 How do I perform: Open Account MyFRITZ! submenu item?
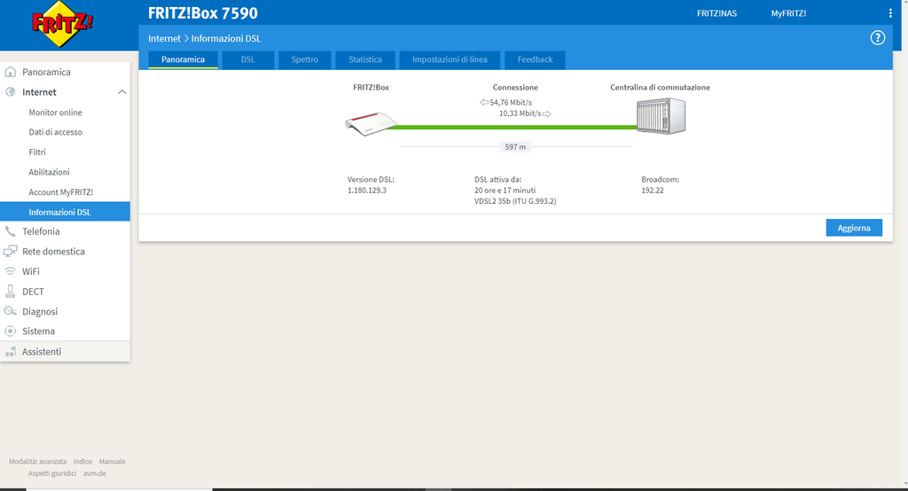[61, 192]
